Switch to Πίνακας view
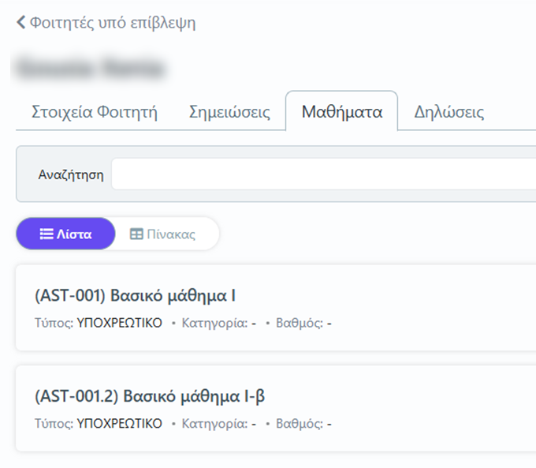This screenshot has width=536, height=468. (163, 234)
